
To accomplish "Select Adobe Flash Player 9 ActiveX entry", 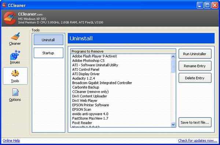I will pos(95,56).
